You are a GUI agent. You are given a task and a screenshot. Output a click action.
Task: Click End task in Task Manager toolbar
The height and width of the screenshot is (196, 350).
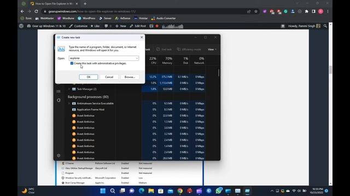pyautogui.click(x=164, y=50)
